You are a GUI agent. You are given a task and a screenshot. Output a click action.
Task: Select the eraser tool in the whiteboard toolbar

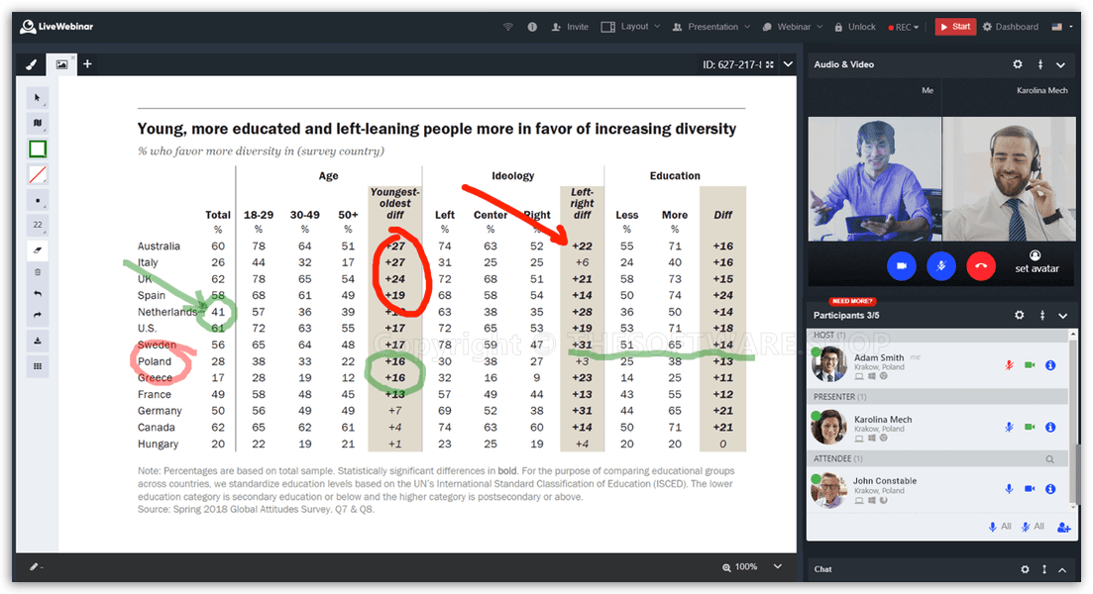click(38, 248)
